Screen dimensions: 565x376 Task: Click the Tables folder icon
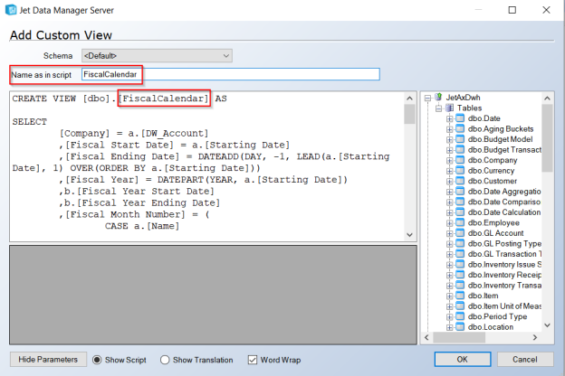click(x=449, y=108)
